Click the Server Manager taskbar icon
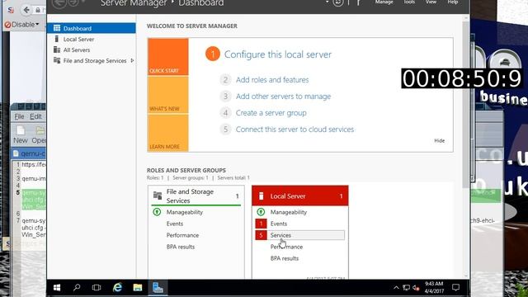 [158, 288]
